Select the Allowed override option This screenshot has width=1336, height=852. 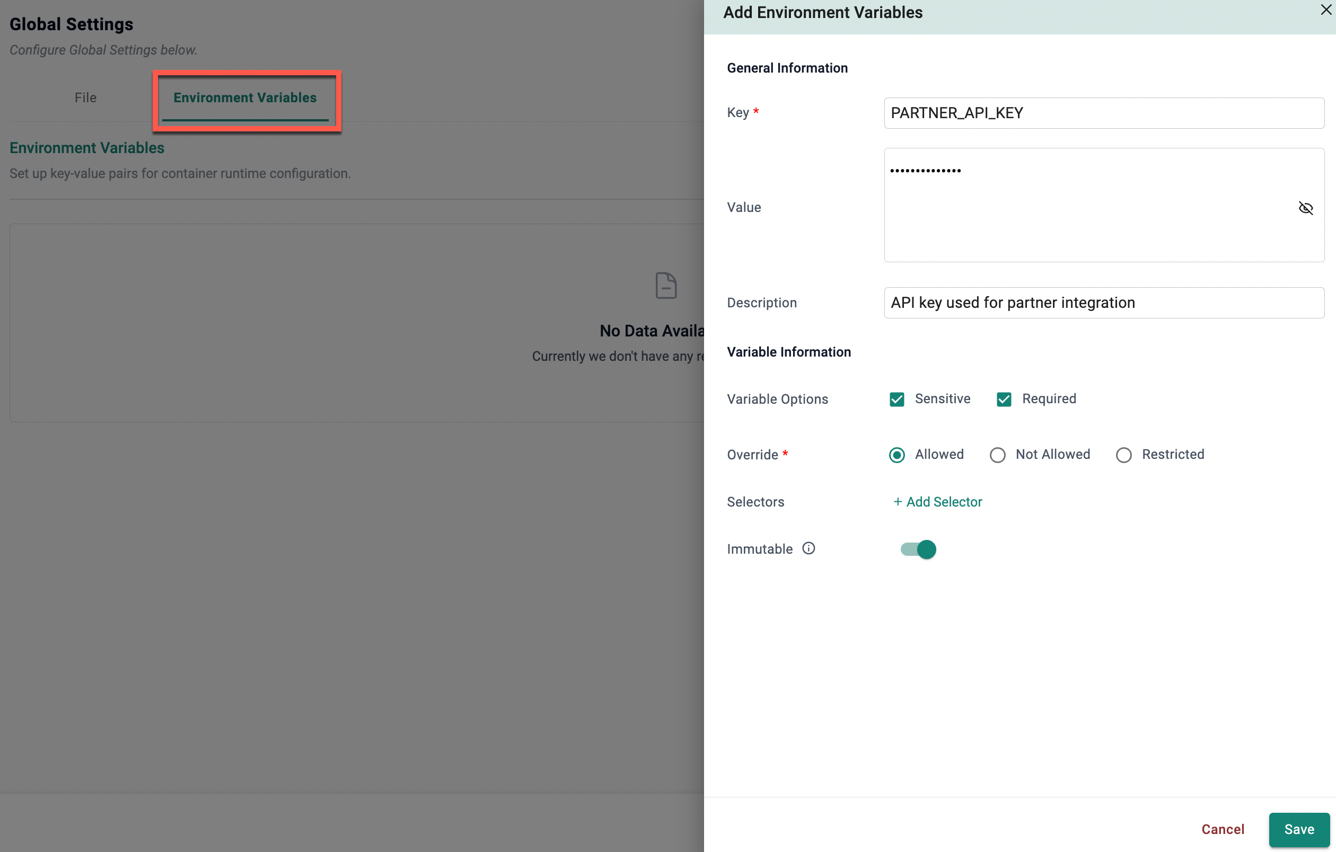tap(896, 455)
